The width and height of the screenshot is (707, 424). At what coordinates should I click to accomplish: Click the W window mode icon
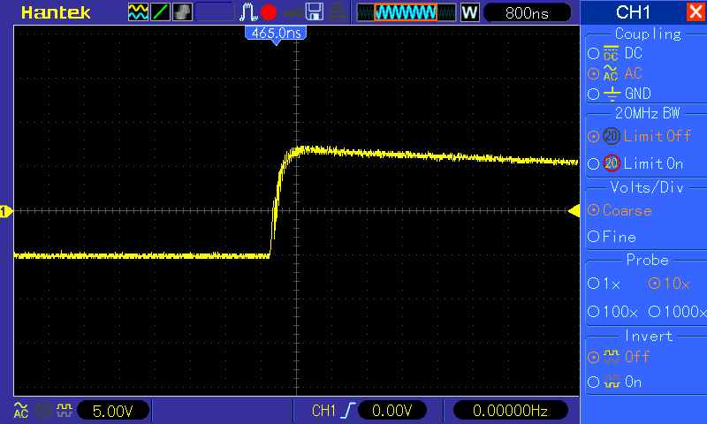[469, 12]
